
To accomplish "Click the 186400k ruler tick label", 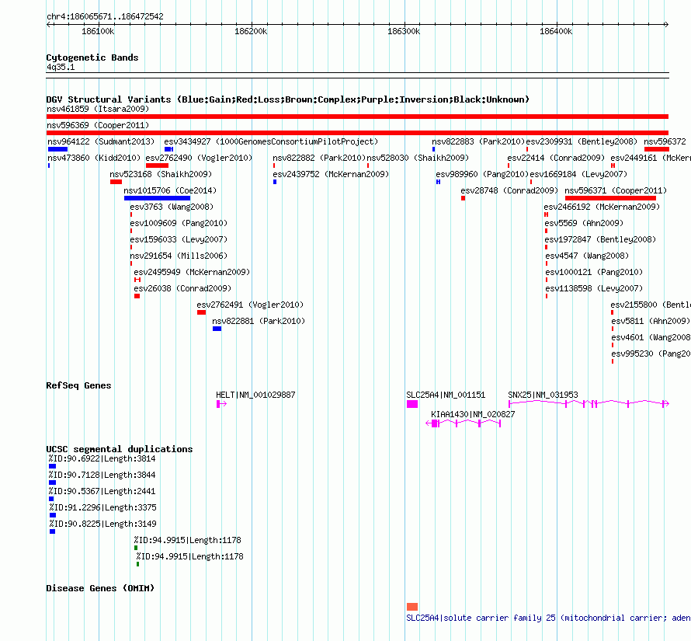I will click(556, 31).
